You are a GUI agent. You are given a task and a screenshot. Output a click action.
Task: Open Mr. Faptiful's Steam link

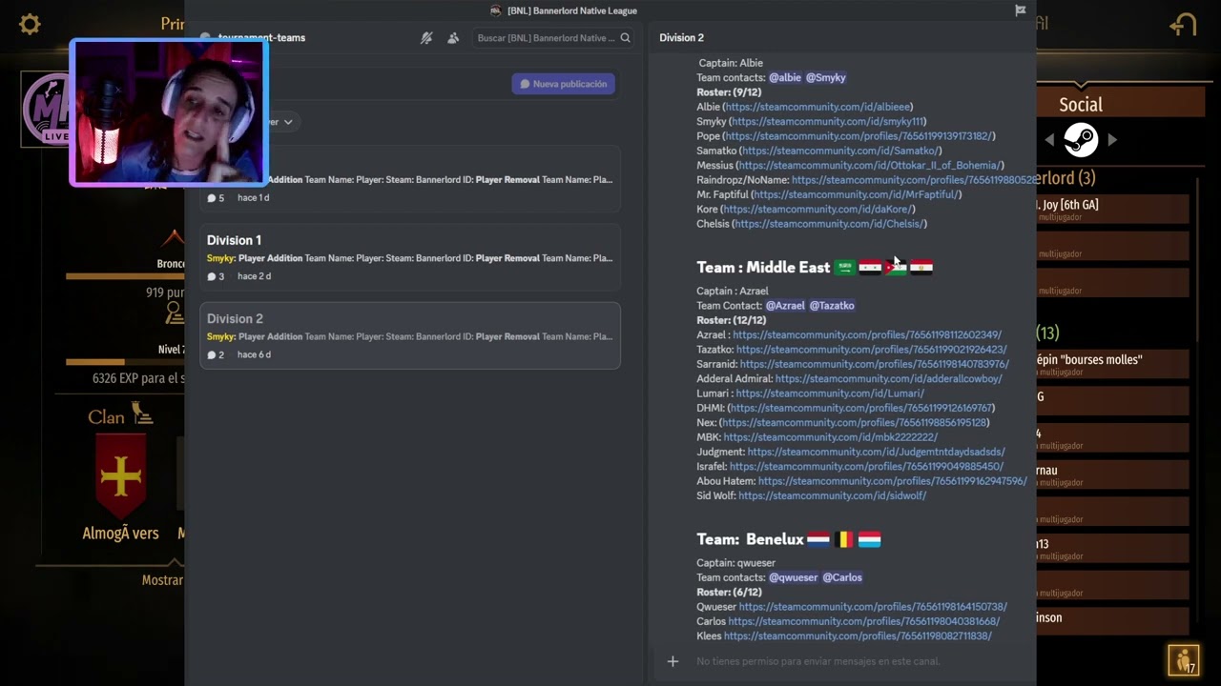pyautogui.click(x=856, y=194)
